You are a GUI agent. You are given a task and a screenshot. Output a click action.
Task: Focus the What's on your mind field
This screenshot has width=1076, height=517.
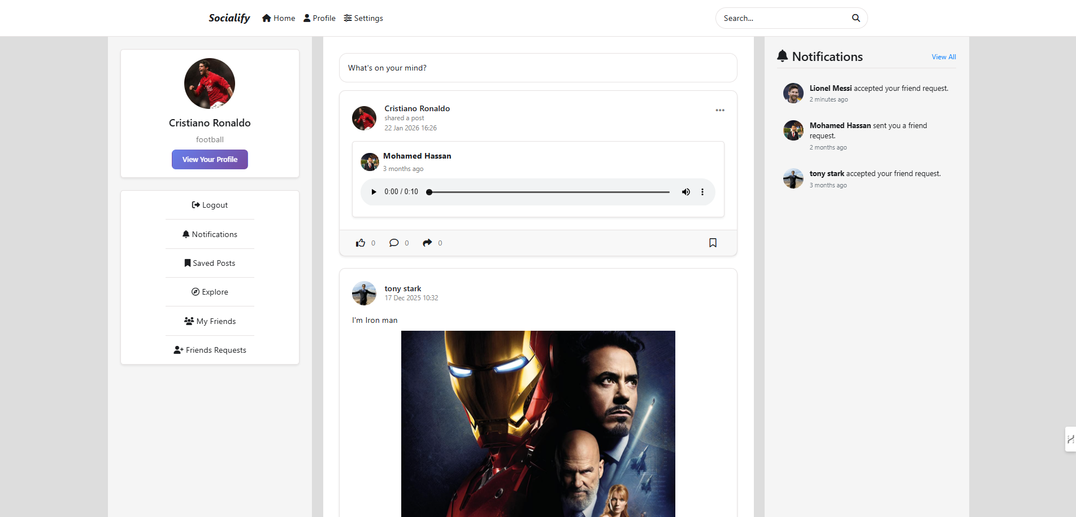538,68
